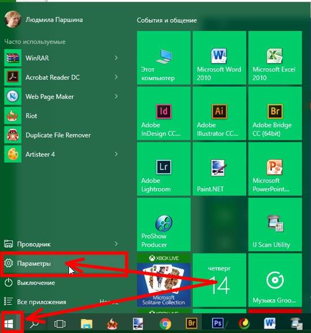Viewport: 311px width, 333px height.
Task: Open the Adobe InDesign CC tile
Action: (163, 113)
